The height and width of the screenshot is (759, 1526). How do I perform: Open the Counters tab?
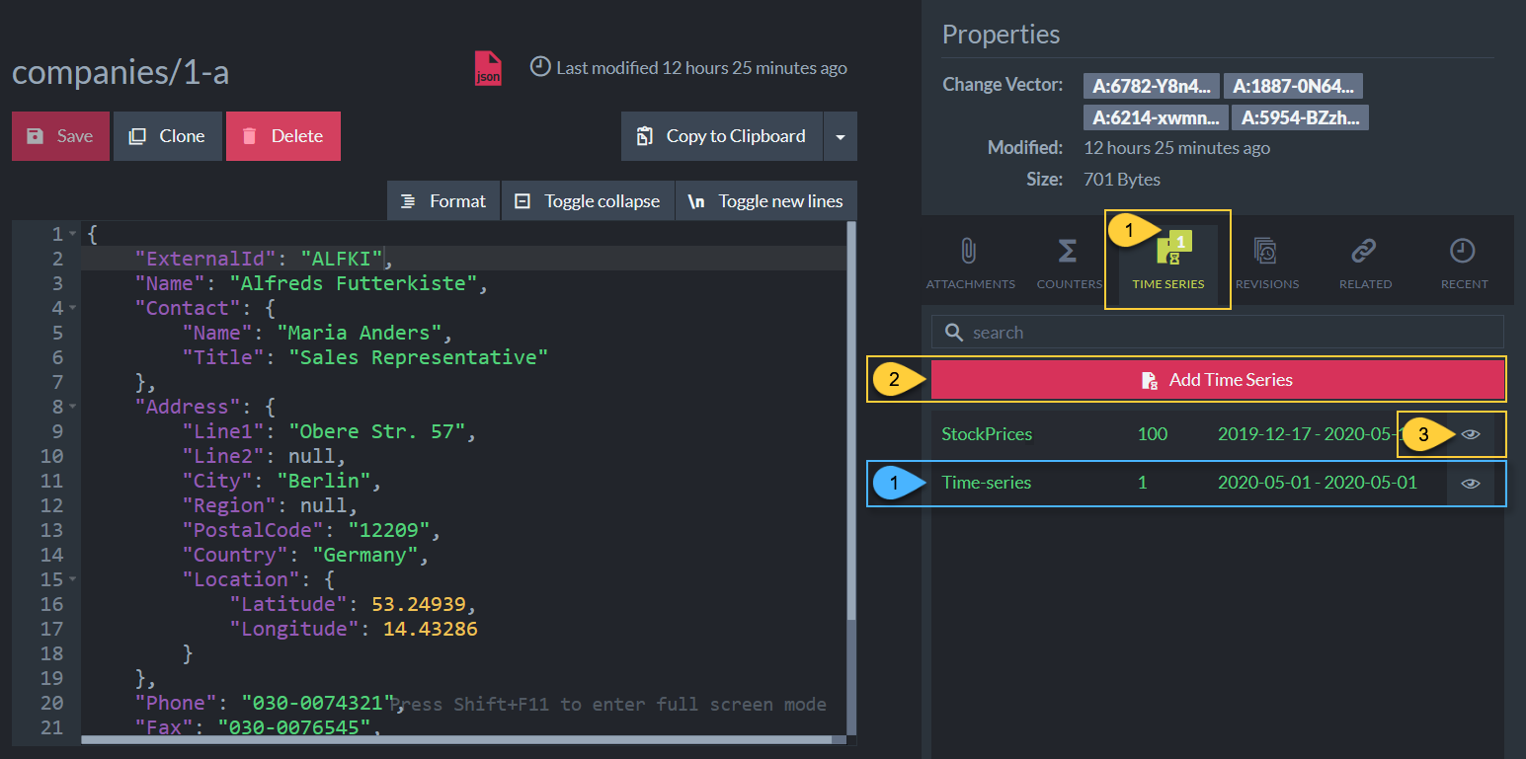1069,264
